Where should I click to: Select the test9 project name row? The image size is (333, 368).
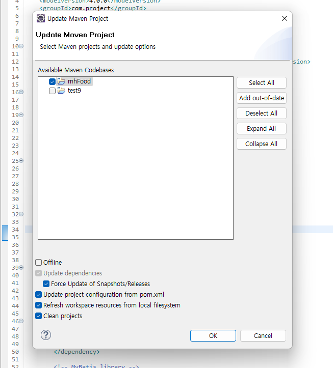[74, 91]
